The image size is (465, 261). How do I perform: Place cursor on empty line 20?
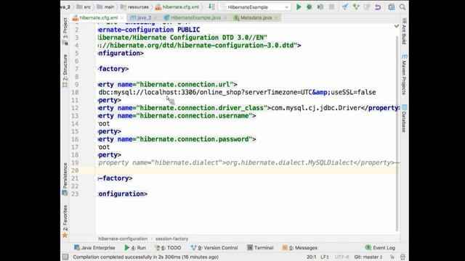(247, 170)
